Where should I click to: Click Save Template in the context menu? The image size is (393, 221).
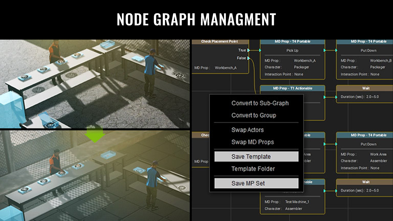pyautogui.click(x=256, y=157)
